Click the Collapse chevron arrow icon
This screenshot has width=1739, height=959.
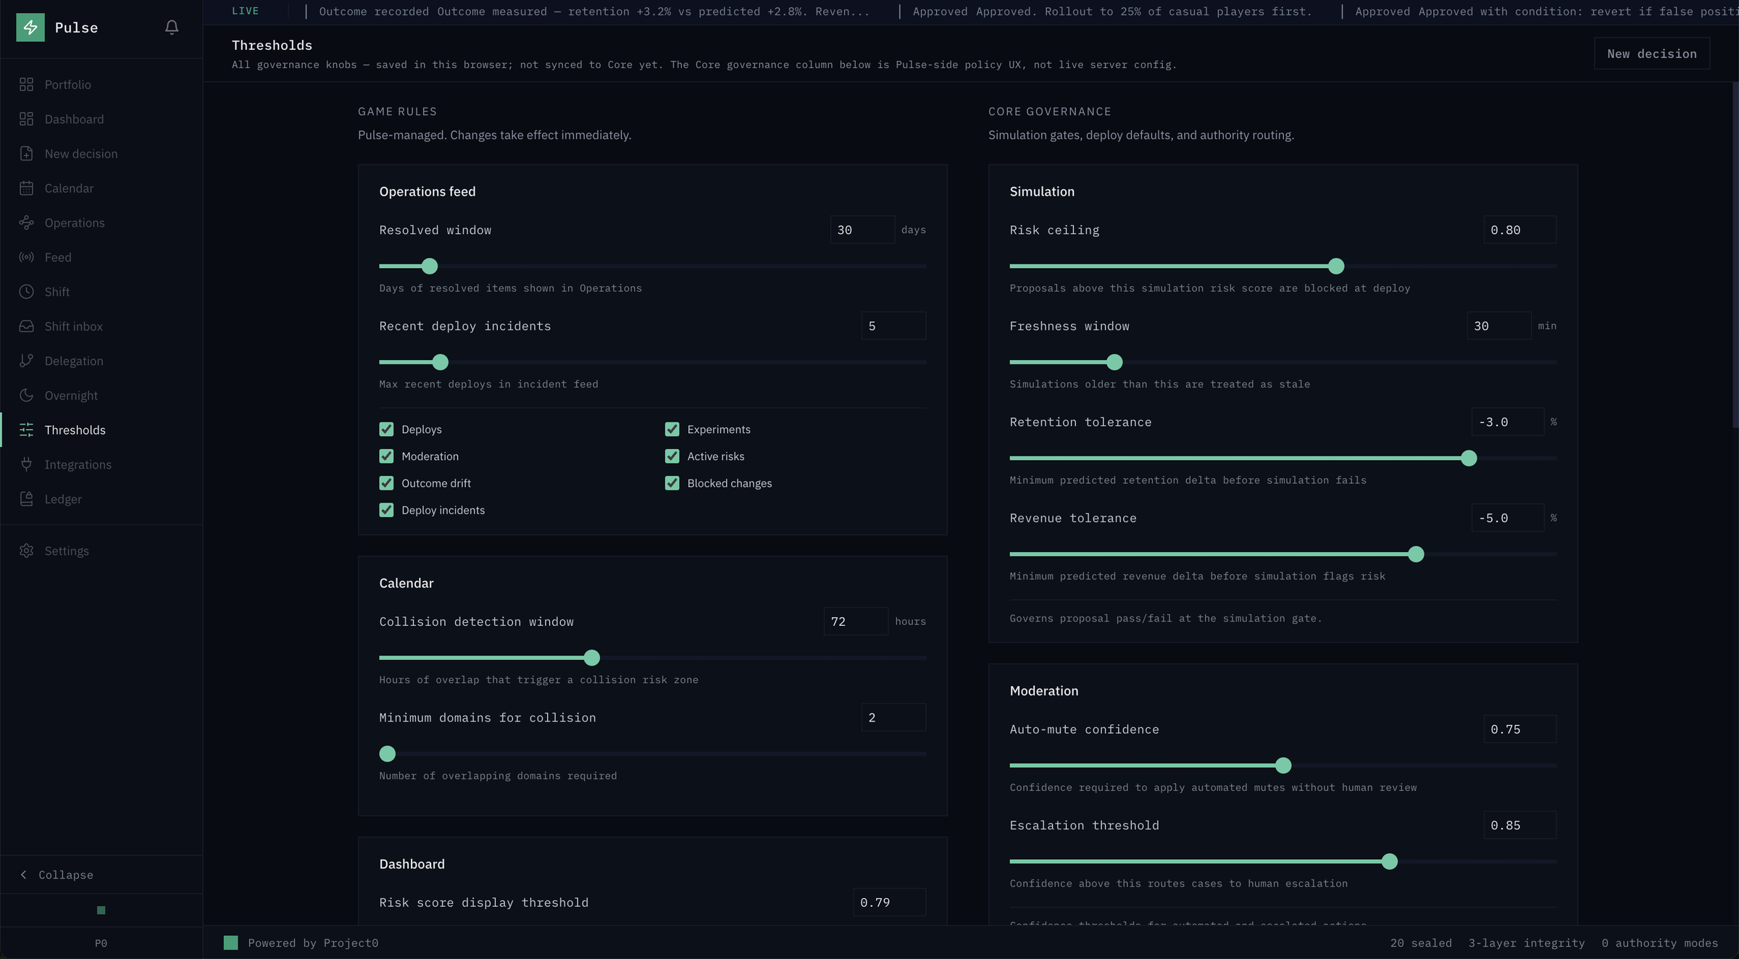[23, 875]
